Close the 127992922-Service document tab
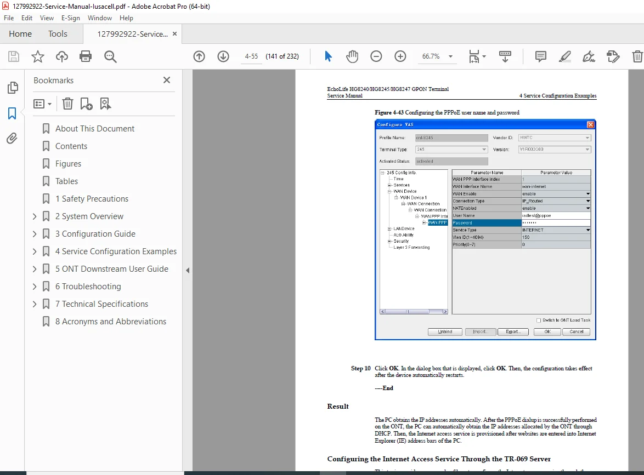Viewport: 644px width, 475px height. (174, 33)
